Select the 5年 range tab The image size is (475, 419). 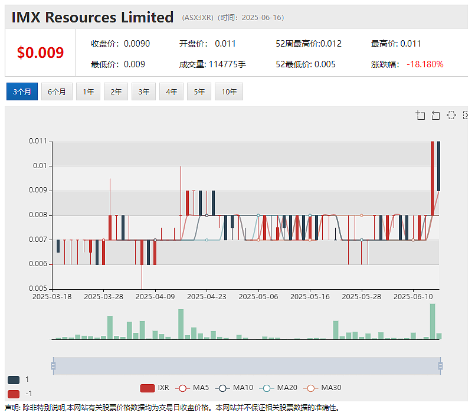coord(199,91)
